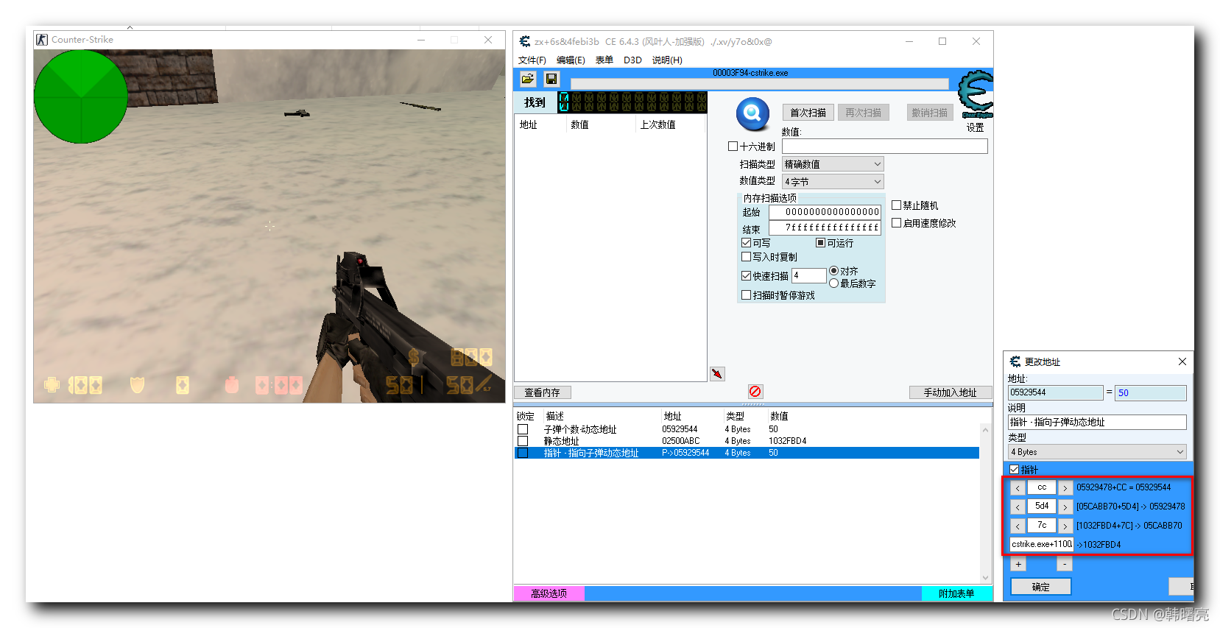This screenshot has width=1220, height=628.
Task: Click address list scrollbar down arrow
Action: (986, 578)
